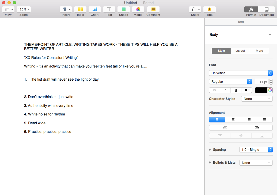Click the line "XX Rules for Consistent Writing"
This screenshot has height=195, width=277.
point(51,58)
